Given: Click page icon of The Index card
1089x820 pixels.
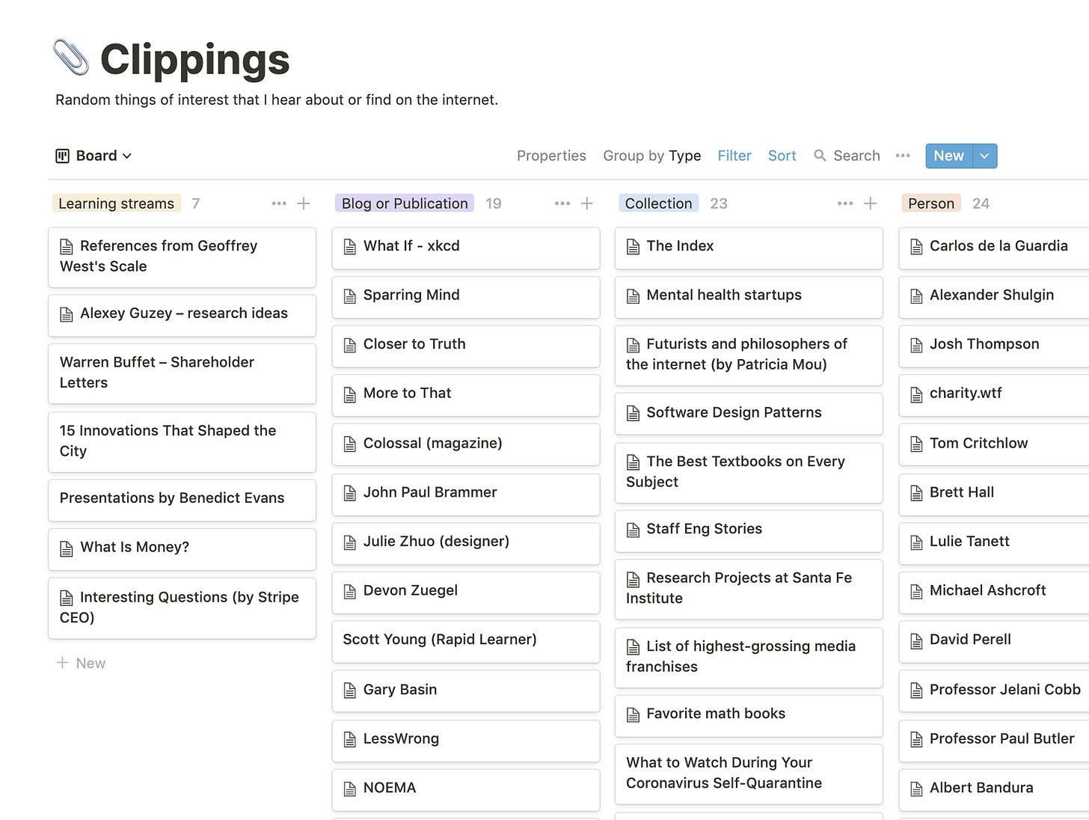Looking at the screenshot, I should pyautogui.click(x=633, y=247).
